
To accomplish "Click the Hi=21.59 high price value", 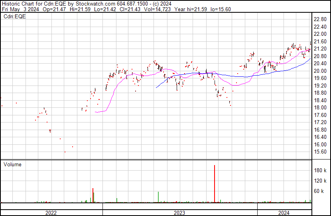I will pos(80,9).
